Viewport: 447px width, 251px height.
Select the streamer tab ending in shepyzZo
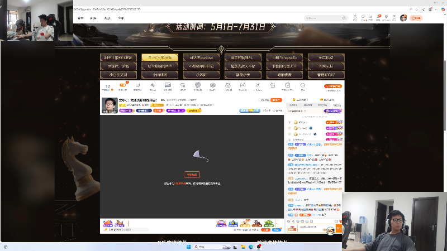coord(284,57)
